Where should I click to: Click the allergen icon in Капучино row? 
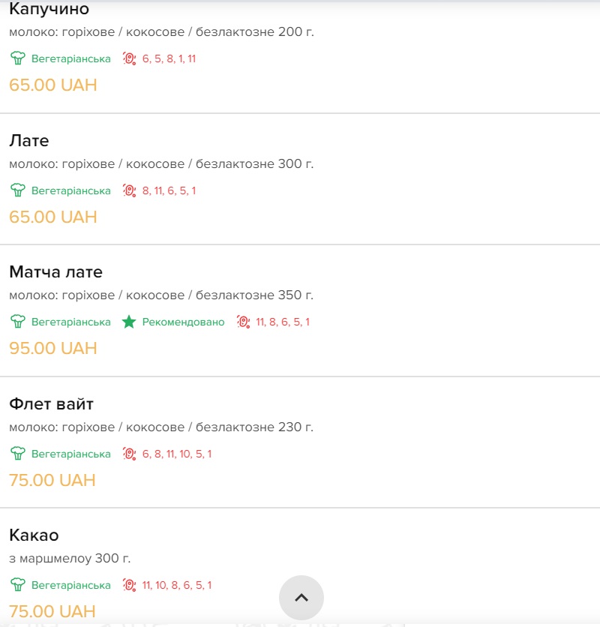(x=129, y=58)
